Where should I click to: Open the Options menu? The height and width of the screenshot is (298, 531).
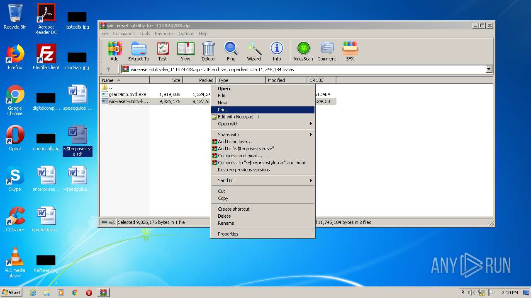pos(186,34)
